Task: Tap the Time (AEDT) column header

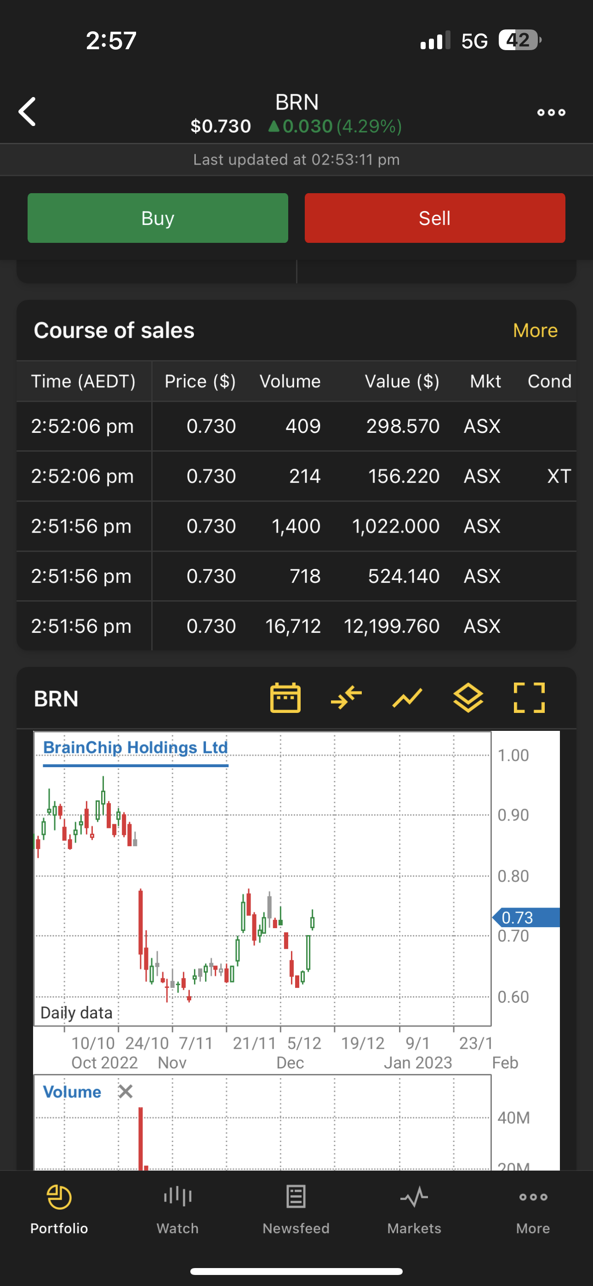Action: point(83,381)
